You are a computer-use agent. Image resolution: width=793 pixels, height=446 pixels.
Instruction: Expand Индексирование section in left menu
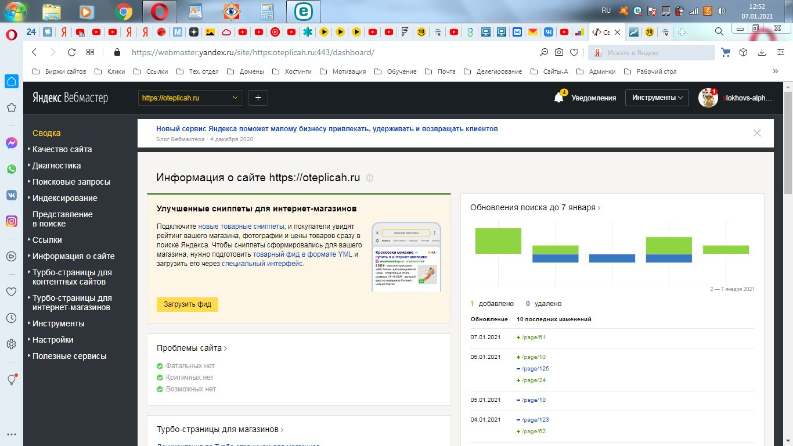point(64,198)
